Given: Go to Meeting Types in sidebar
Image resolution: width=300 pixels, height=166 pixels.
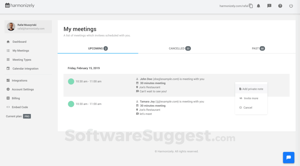Looking at the screenshot, I should tap(22, 60).
